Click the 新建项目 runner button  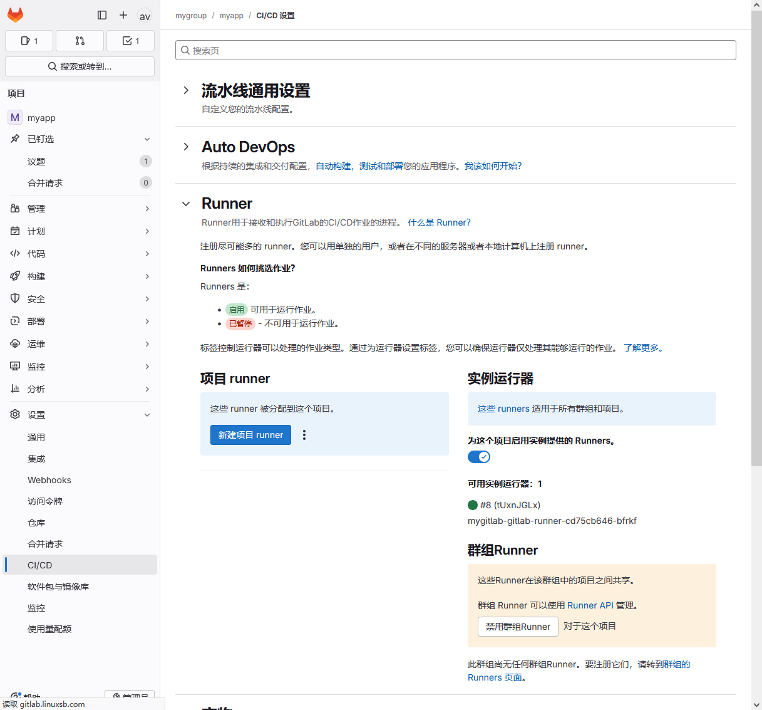(250, 435)
